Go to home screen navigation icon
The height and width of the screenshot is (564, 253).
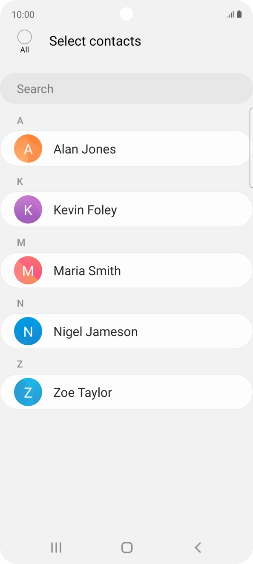pos(126,547)
